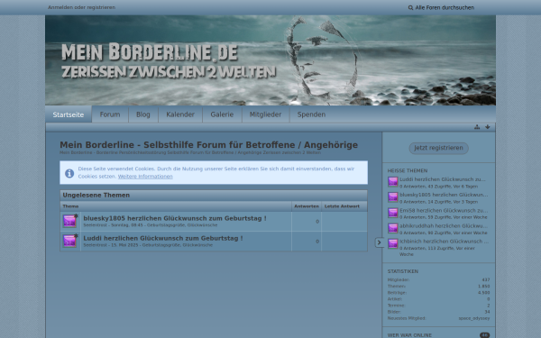The width and height of the screenshot is (541, 338).
Task: Click the search magnifier icon
Action: coord(410,7)
